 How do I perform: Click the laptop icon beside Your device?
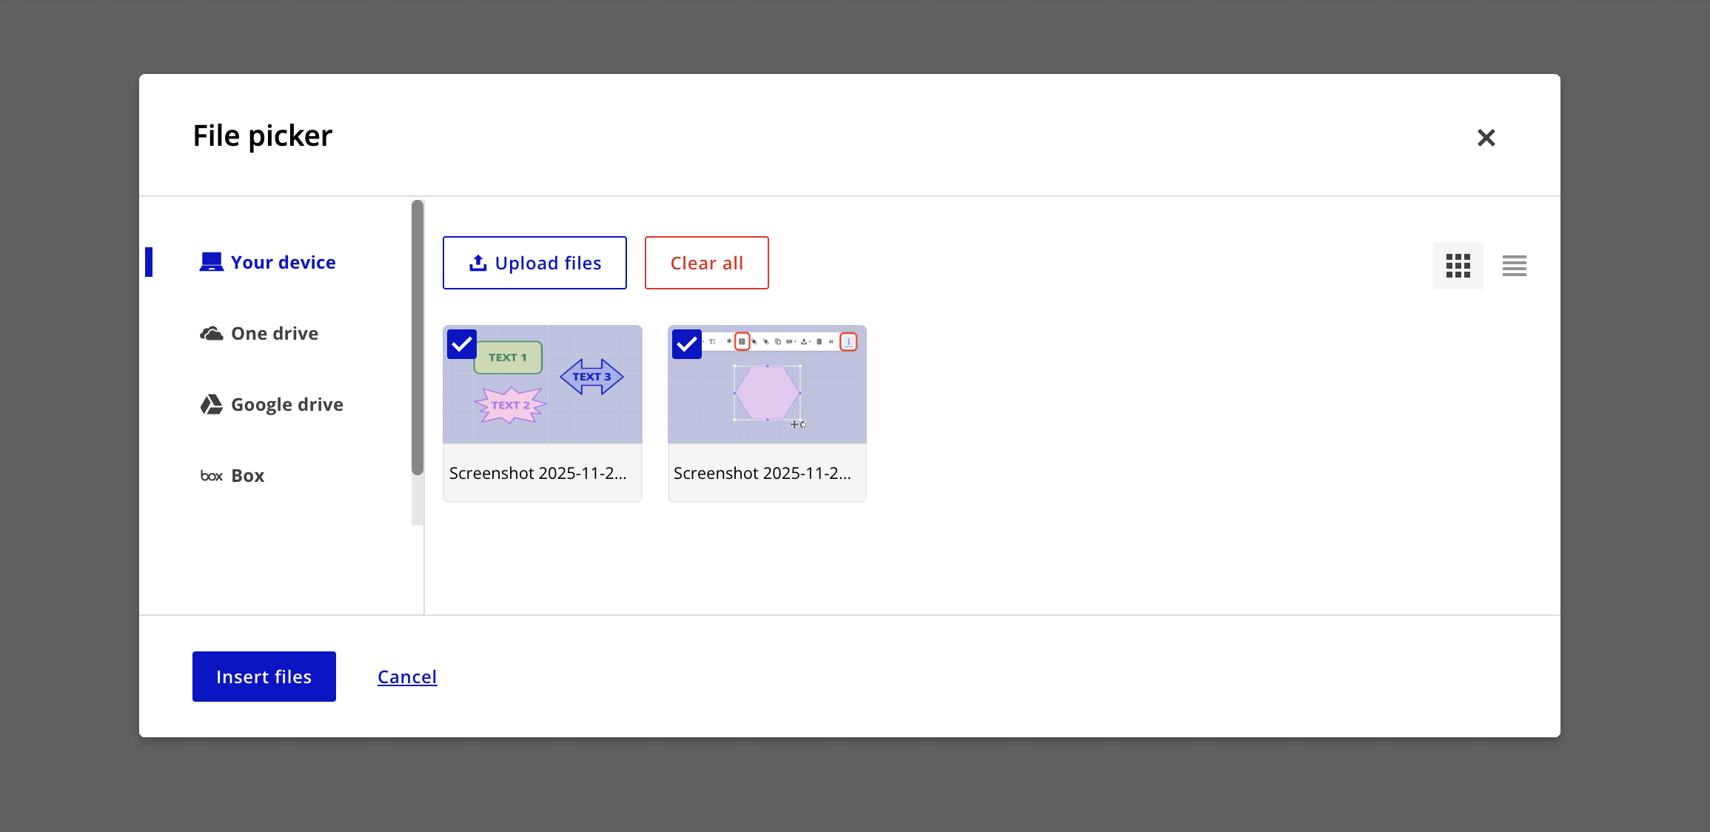point(211,262)
